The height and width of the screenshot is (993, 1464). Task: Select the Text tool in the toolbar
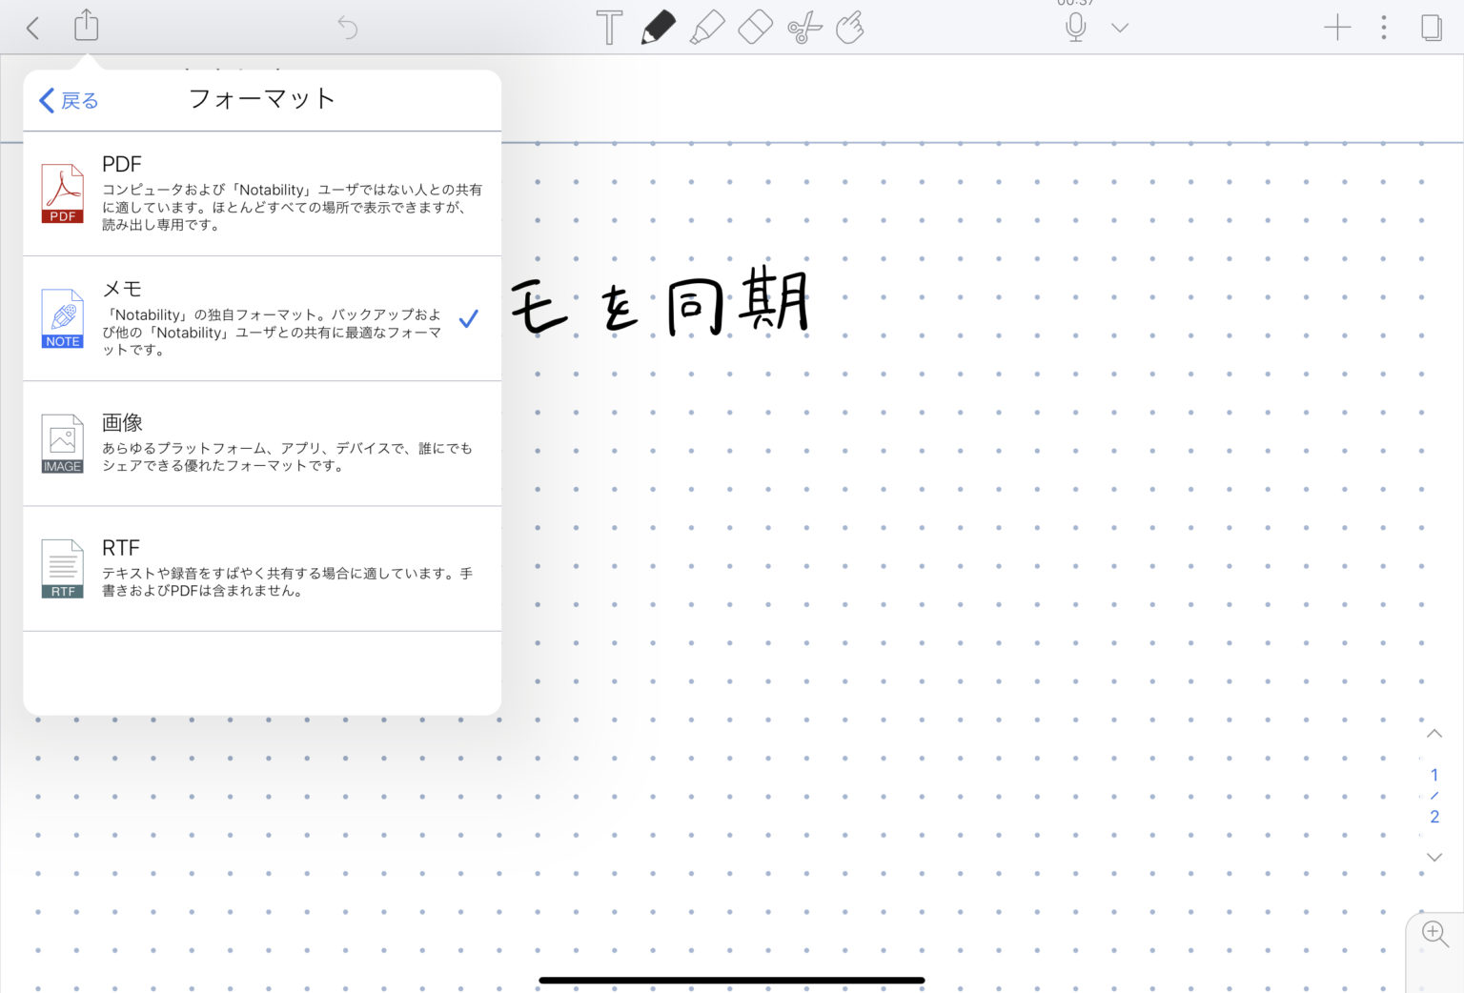pyautogui.click(x=609, y=27)
